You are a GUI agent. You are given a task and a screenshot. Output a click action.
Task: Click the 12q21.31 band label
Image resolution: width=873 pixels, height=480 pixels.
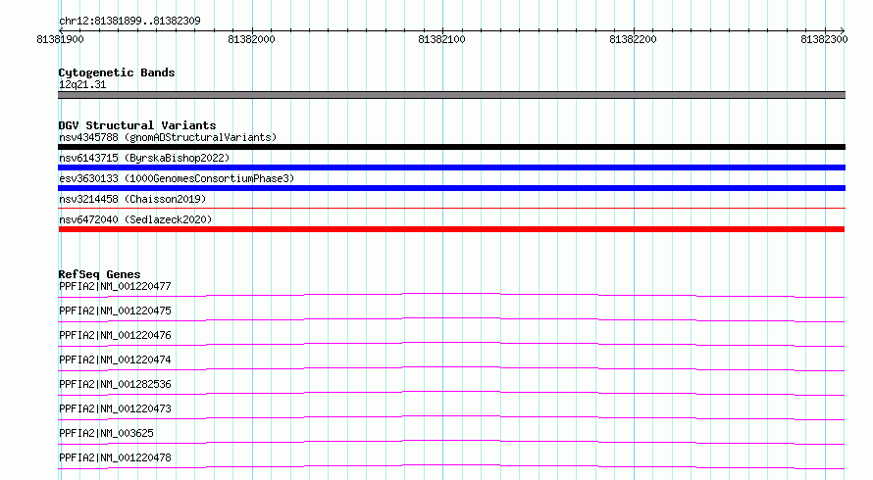pos(82,84)
